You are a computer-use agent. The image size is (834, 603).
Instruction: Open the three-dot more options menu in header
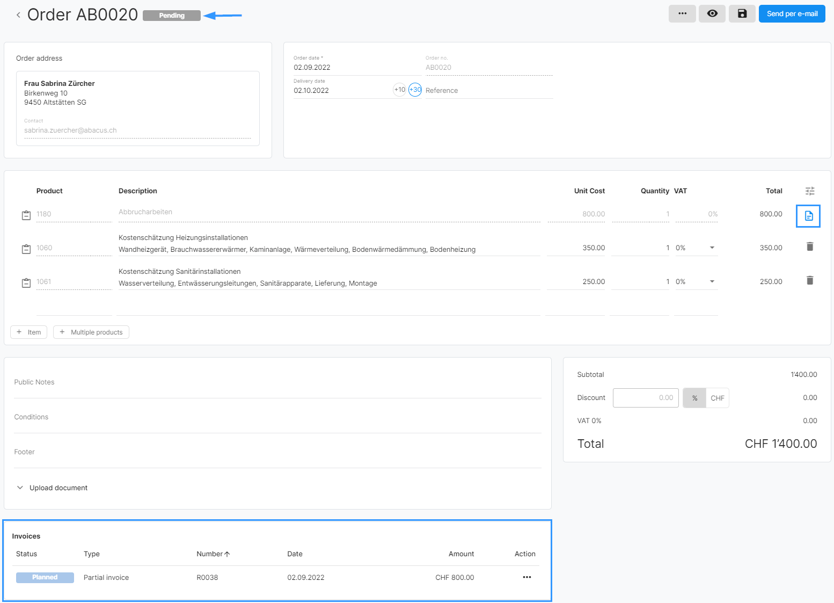coord(682,14)
